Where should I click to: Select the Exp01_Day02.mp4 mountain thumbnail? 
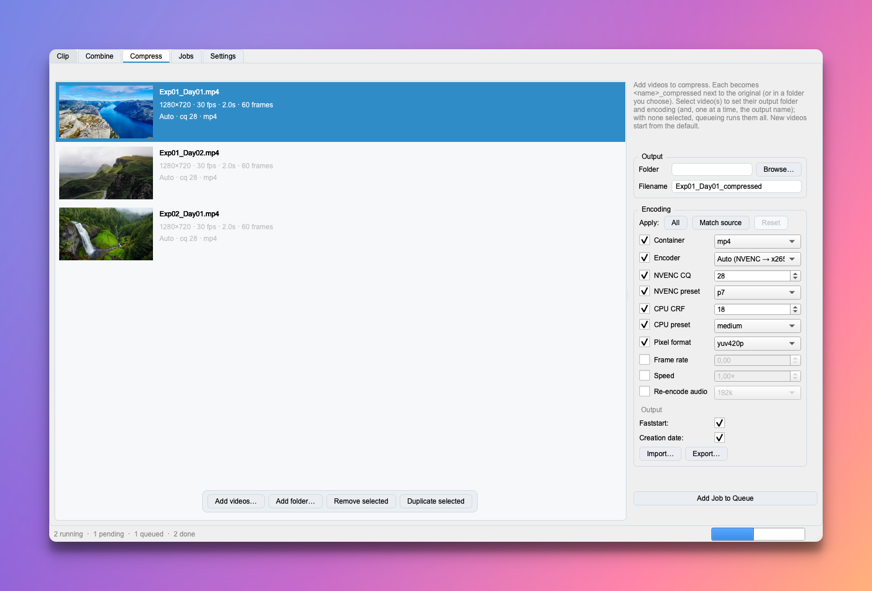click(x=106, y=173)
